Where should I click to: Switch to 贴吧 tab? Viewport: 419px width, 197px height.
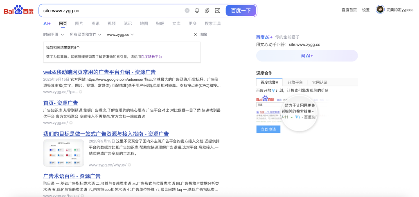coord(160,23)
